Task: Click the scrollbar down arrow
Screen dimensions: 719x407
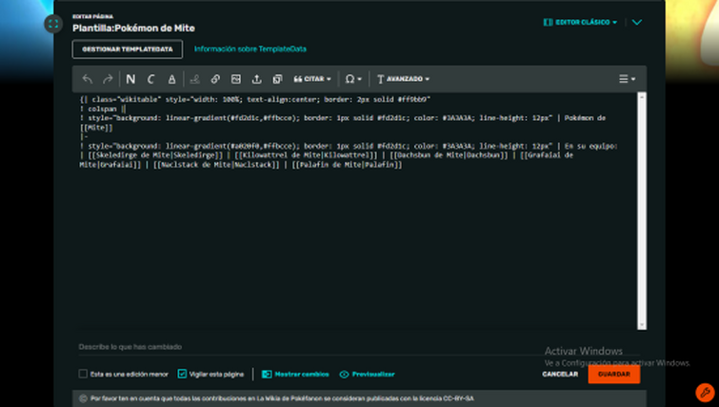Action: click(642, 325)
